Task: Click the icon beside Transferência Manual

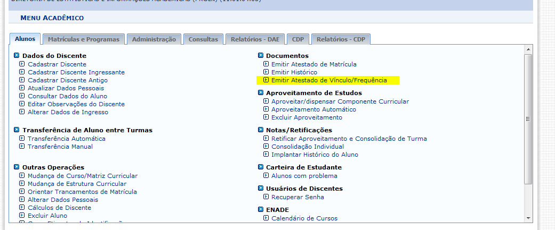Action: click(x=22, y=147)
